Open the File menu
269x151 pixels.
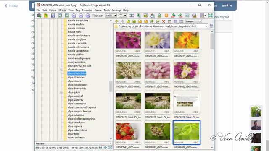[38, 10]
